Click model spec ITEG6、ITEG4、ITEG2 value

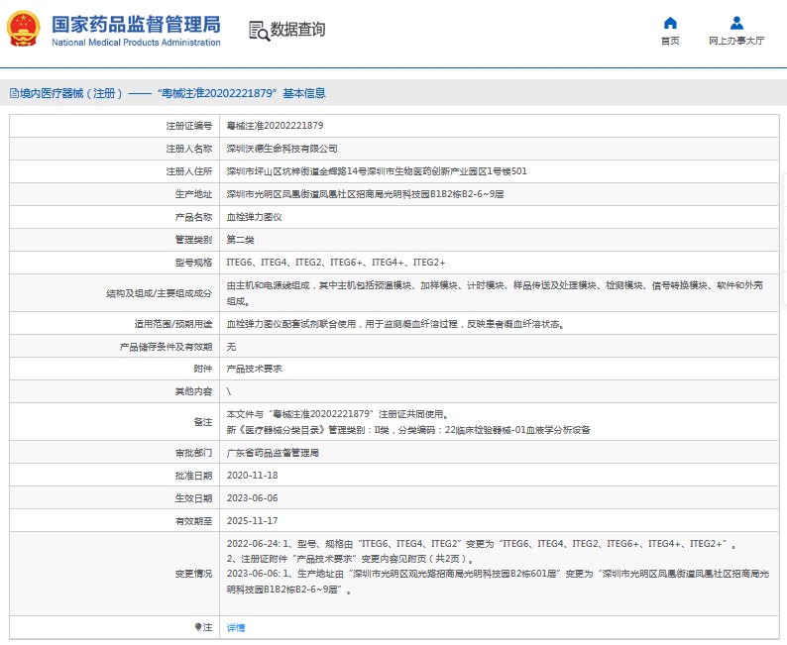335,263
